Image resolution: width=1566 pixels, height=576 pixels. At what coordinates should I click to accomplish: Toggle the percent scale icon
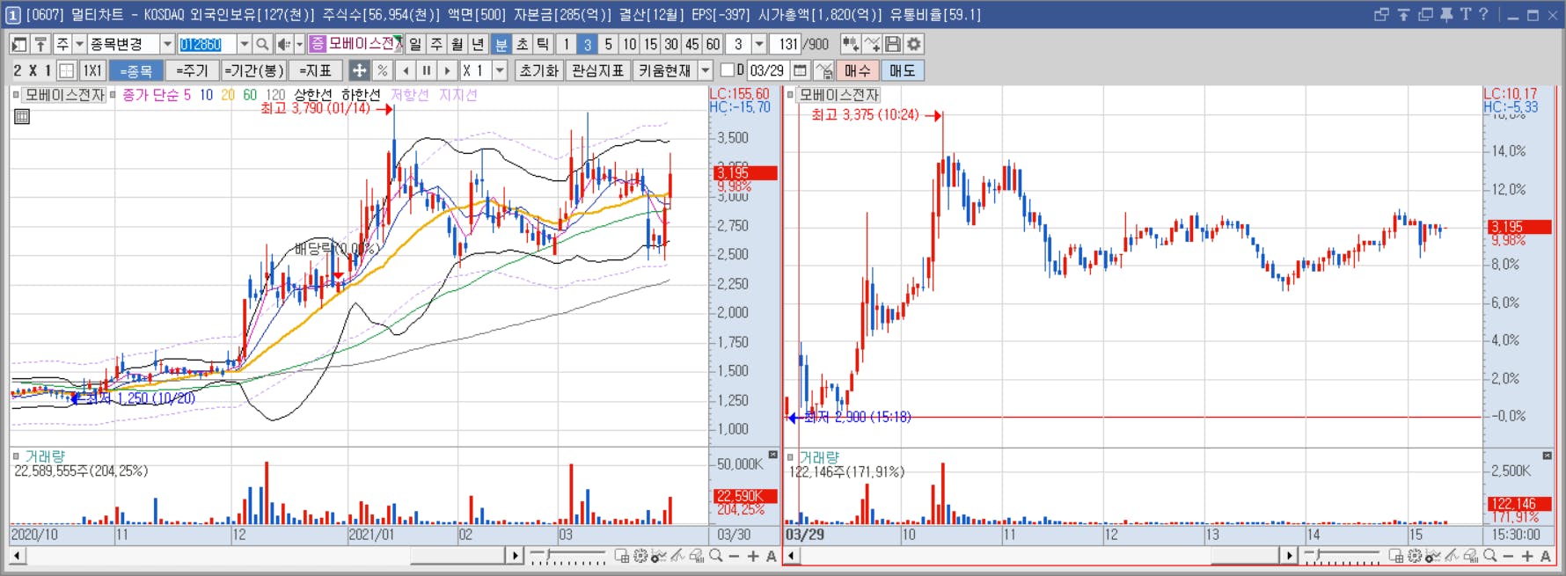click(382, 70)
